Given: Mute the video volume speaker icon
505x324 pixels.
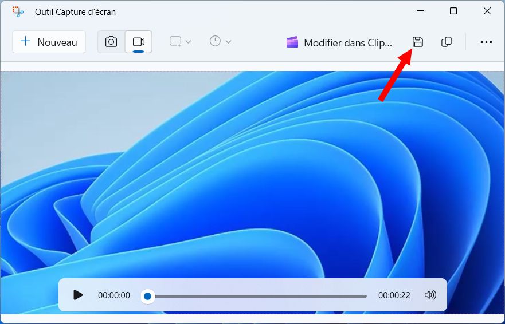Looking at the screenshot, I should [430, 295].
